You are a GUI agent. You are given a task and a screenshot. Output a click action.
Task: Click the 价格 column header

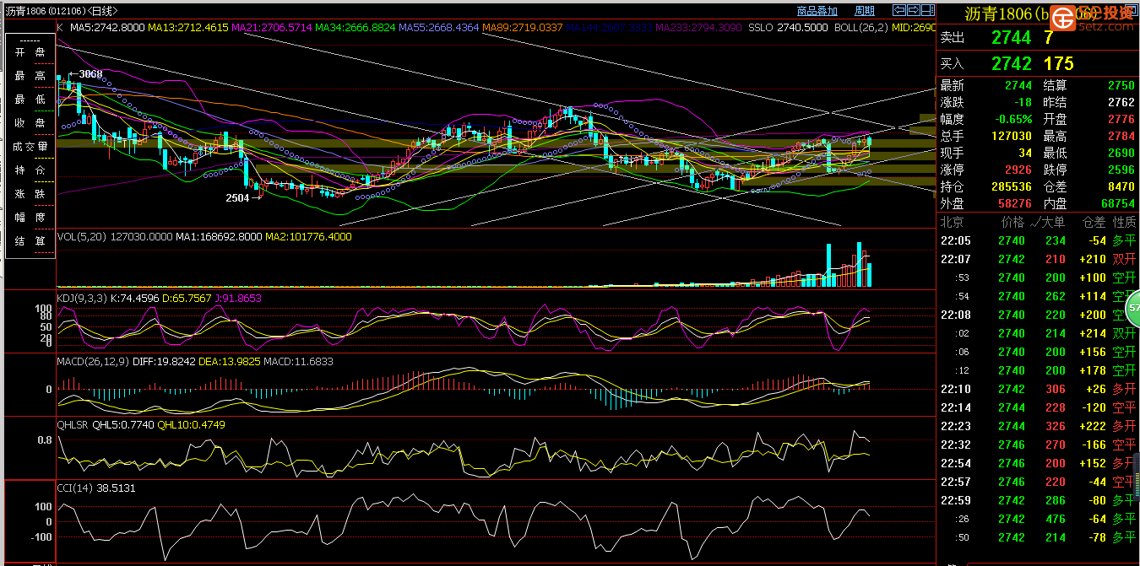tap(1012, 223)
